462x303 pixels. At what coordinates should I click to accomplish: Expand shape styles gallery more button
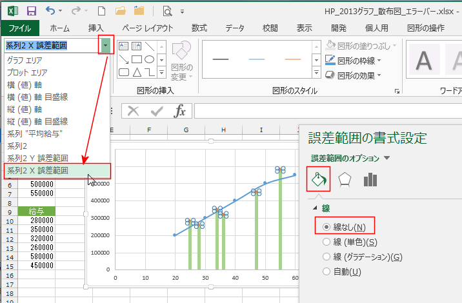click(x=316, y=72)
